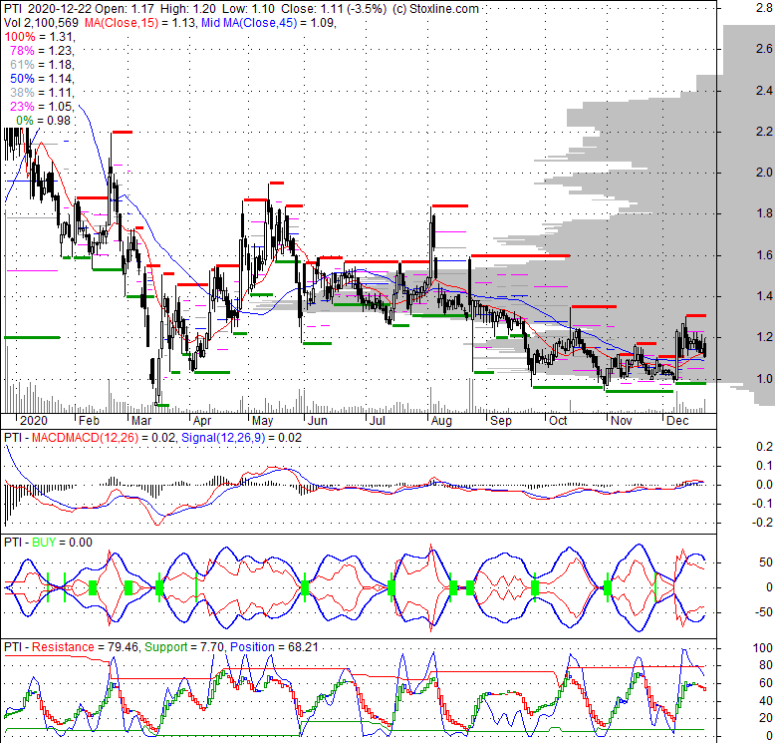Click the 'Feb' month label
The image size is (777, 743).
(90, 421)
